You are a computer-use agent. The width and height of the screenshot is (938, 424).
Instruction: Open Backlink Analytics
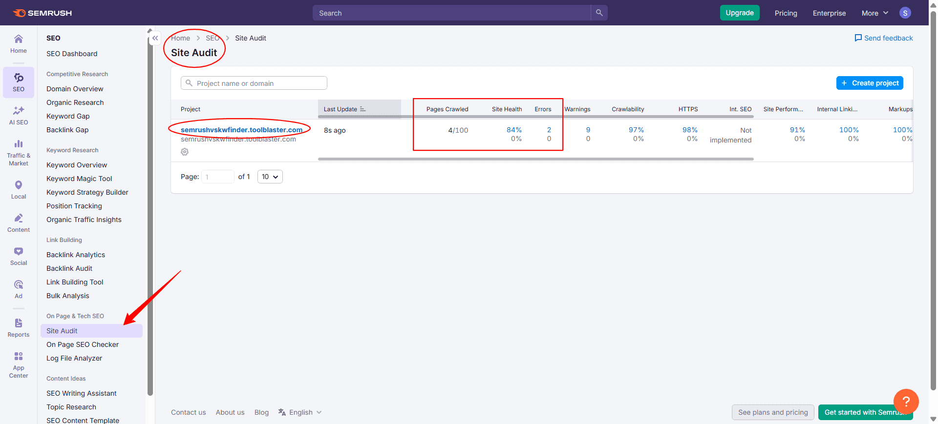tap(76, 255)
